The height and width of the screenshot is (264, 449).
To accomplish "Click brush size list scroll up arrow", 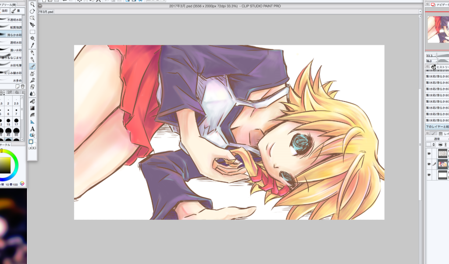I will (x=22, y=98).
